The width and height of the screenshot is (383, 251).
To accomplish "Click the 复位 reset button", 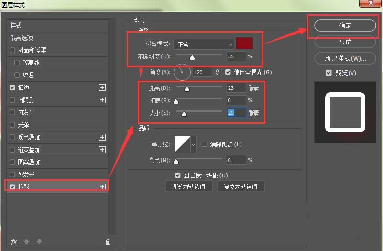I will pos(345,42).
